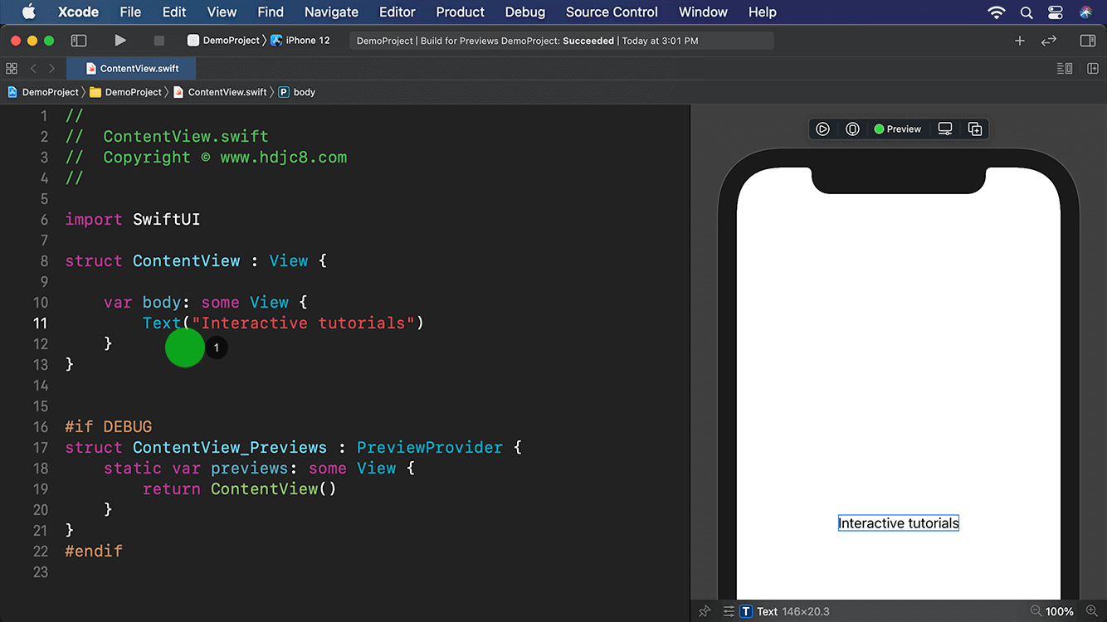The width and height of the screenshot is (1107, 622).
Task: Zoom in the preview canvas
Action: pos(1091,611)
